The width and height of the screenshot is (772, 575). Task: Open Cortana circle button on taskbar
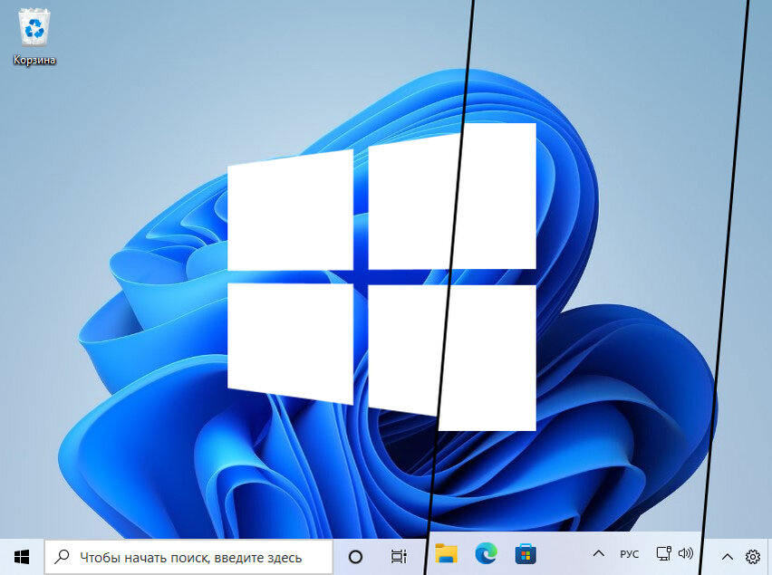click(355, 557)
